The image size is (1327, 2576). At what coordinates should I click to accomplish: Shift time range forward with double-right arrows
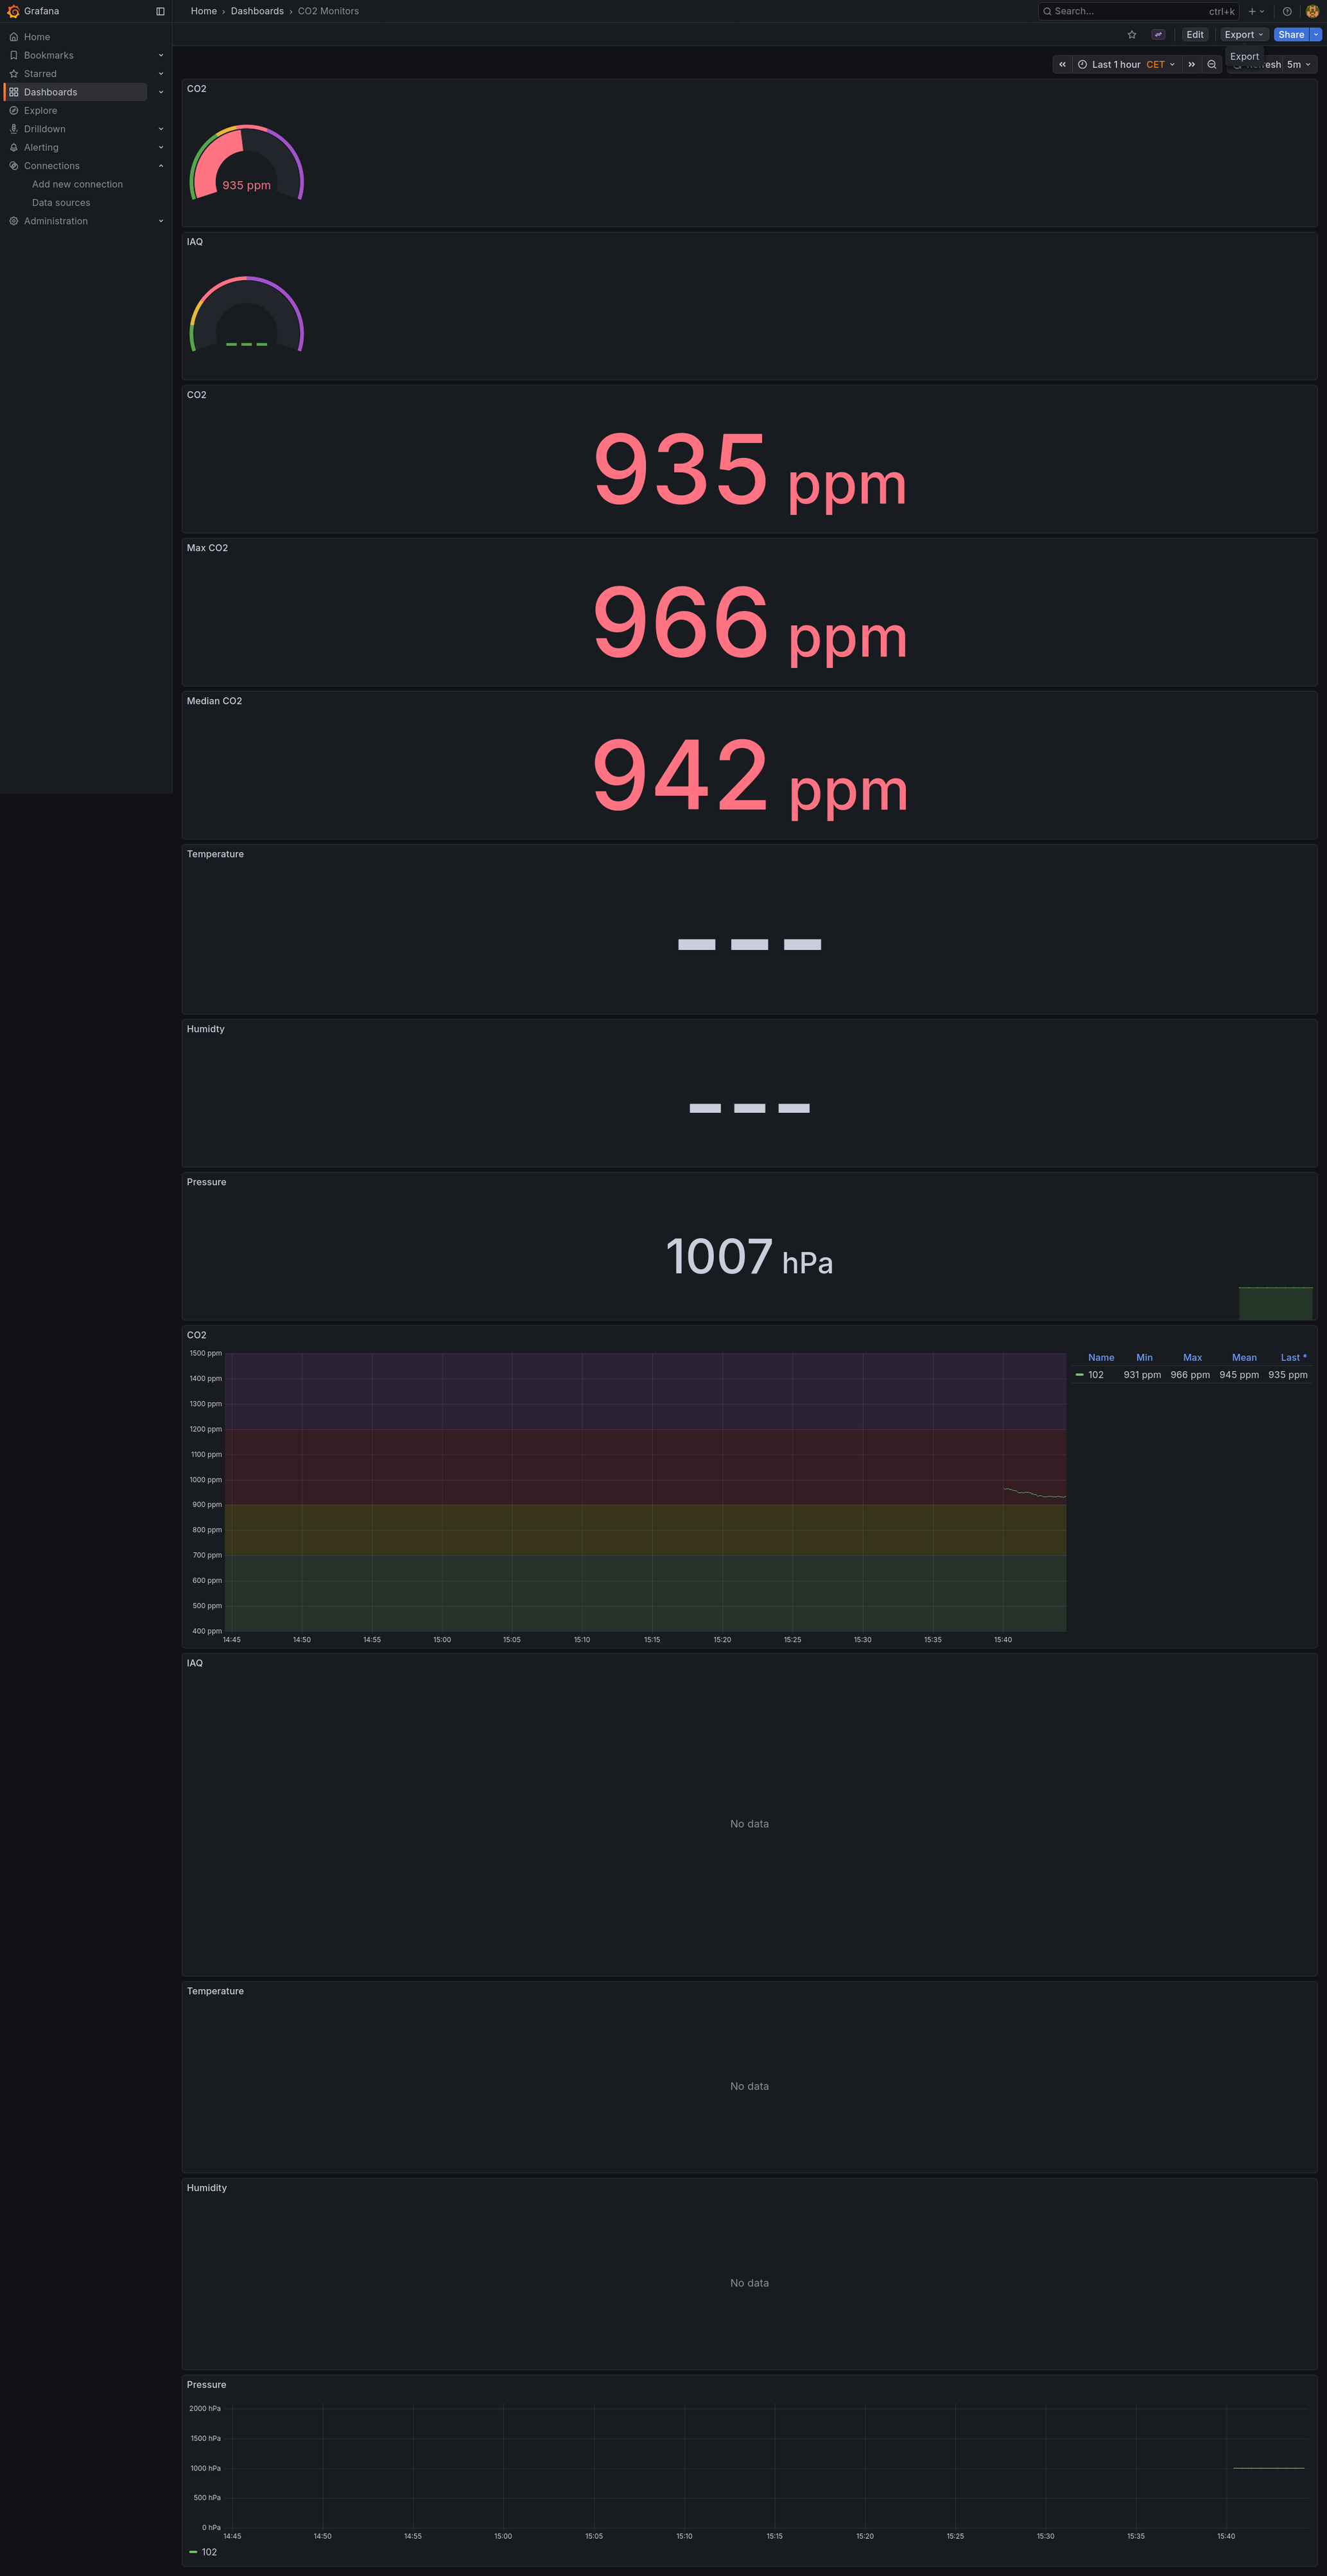[1191, 65]
